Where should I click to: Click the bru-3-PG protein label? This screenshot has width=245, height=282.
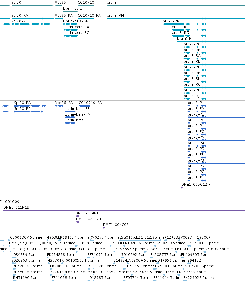(196, 120)
